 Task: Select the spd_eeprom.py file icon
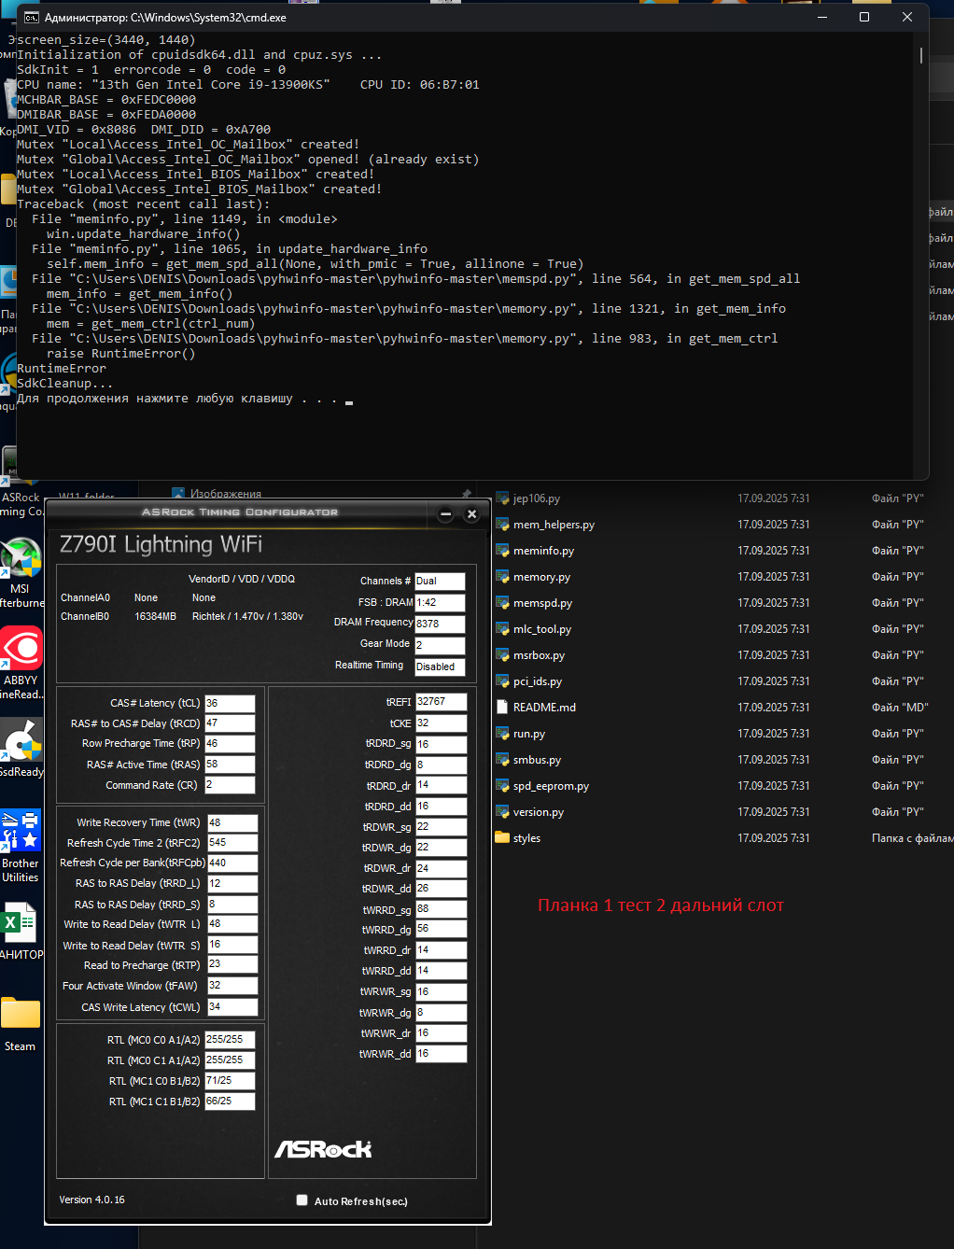502,786
